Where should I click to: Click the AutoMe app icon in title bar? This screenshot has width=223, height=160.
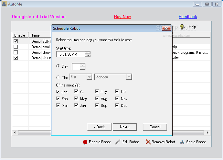pos(4,4)
